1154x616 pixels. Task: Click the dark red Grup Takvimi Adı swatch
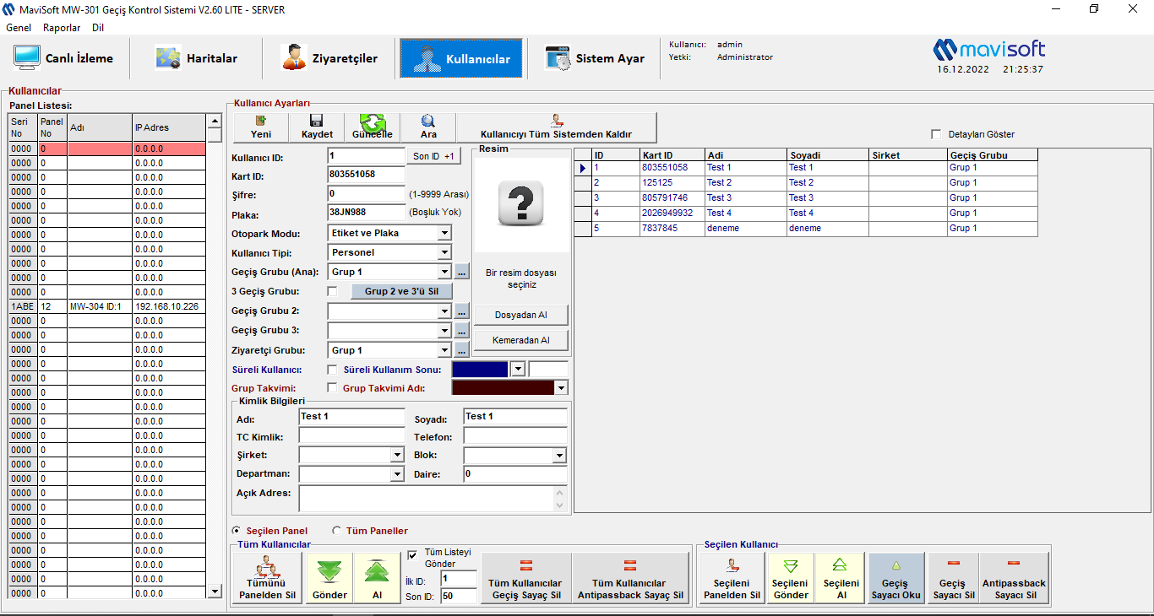[x=503, y=388]
